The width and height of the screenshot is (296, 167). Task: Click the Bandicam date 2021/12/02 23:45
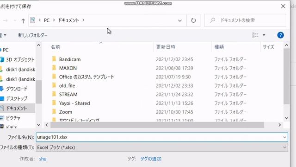tap(174, 59)
